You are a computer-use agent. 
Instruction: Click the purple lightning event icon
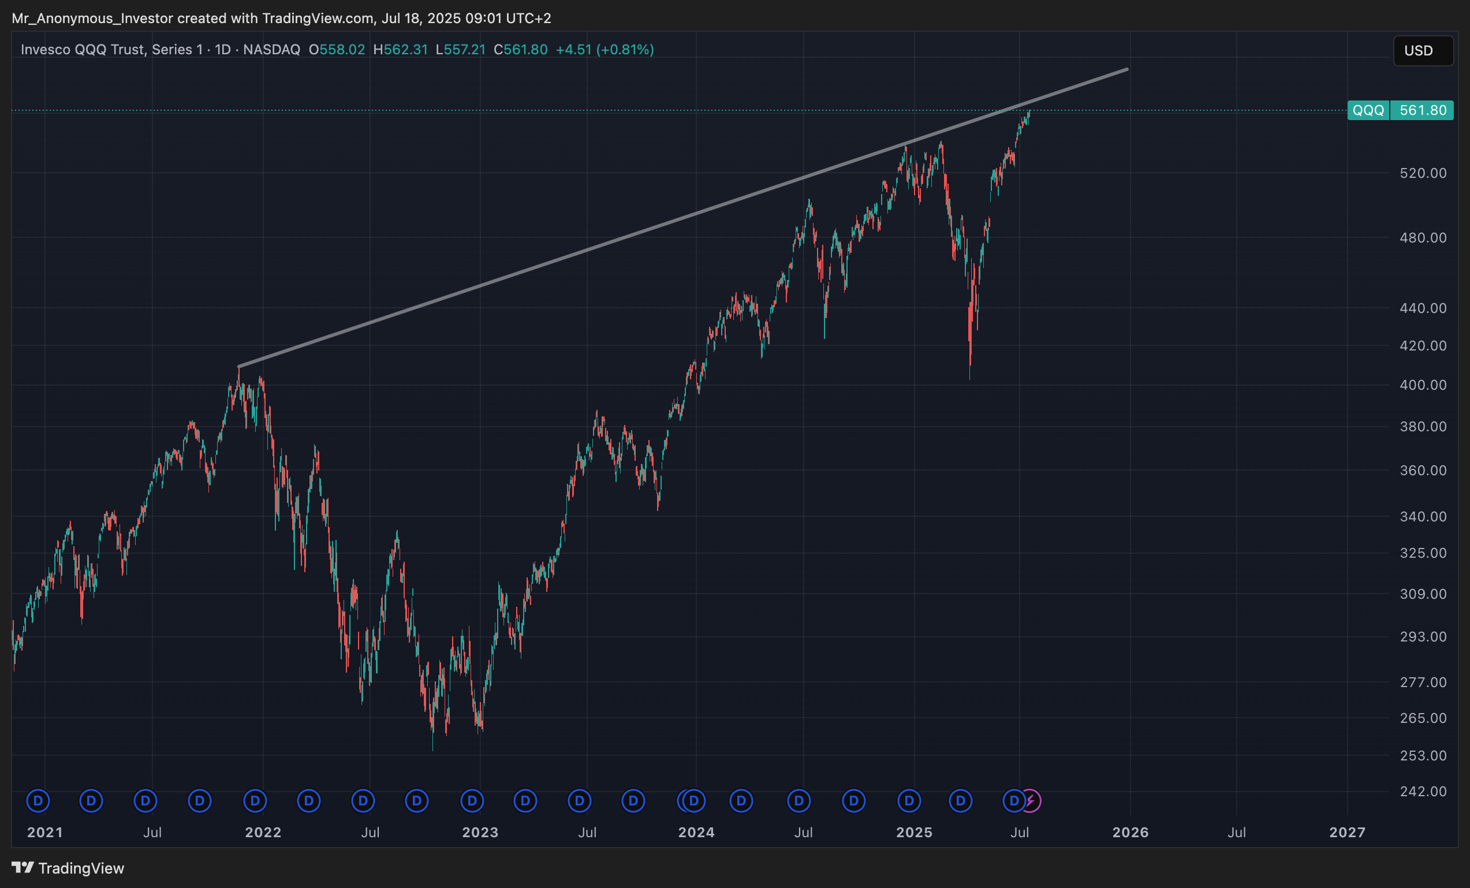[x=1031, y=801]
